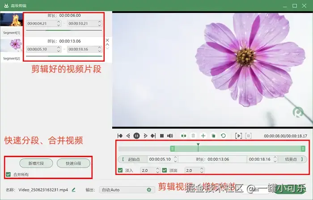This screenshot has width=313, height=200.
Task: Increase the 起始点 time below timeline
Action: [x=175, y=158]
